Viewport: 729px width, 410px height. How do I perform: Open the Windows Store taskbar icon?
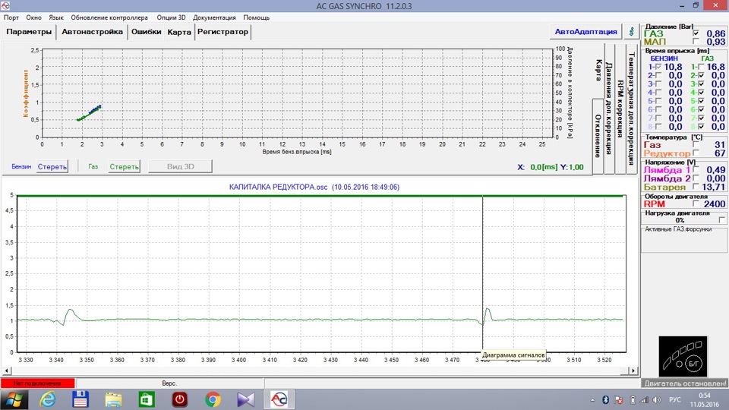point(147,399)
